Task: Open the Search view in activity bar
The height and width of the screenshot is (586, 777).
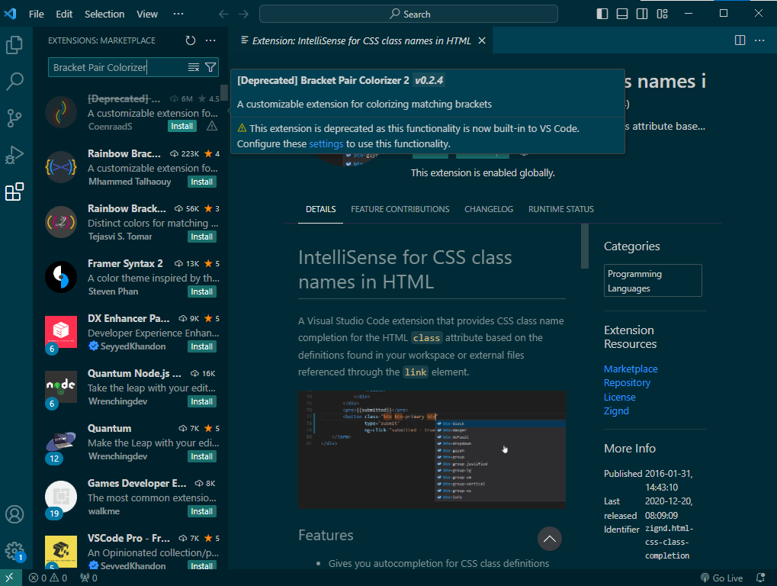Action: tap(14, 82)
